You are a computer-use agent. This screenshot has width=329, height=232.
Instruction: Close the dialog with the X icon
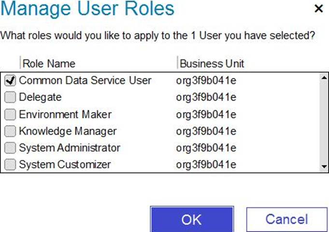click(x=319, y=9)
